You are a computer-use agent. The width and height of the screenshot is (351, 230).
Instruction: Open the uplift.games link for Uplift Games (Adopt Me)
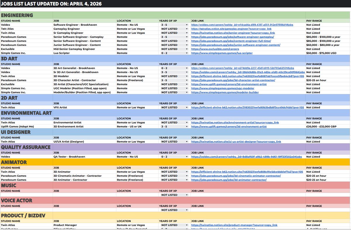coord(229,127)
